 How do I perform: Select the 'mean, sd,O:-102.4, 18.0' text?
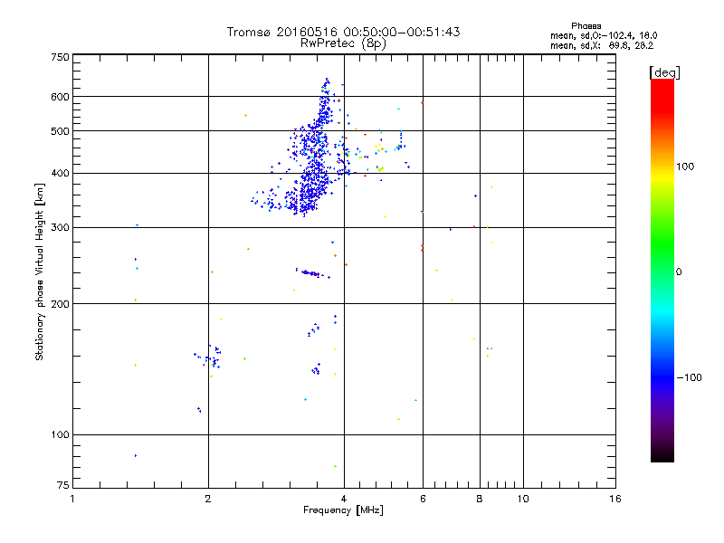click(604, 35)
